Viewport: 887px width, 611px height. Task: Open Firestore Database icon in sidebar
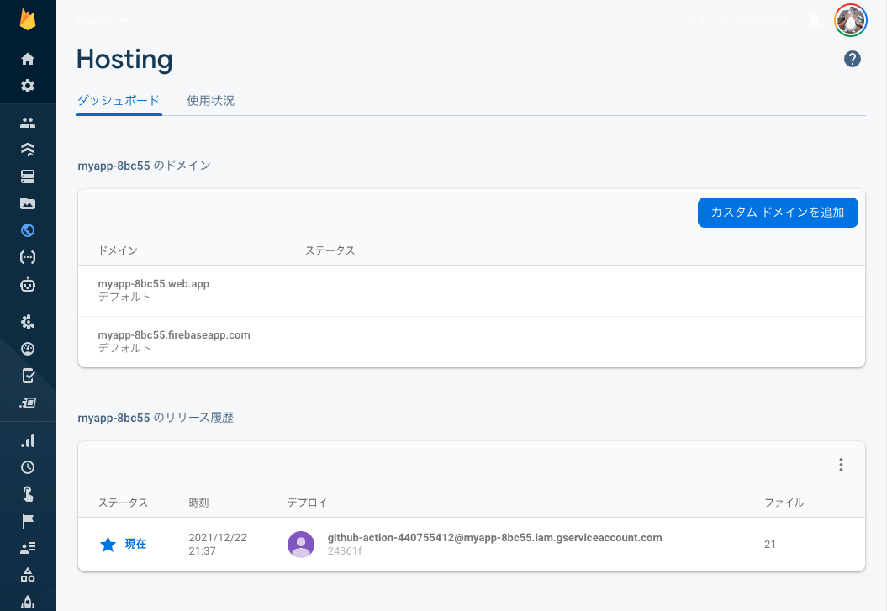coord(28,150)
